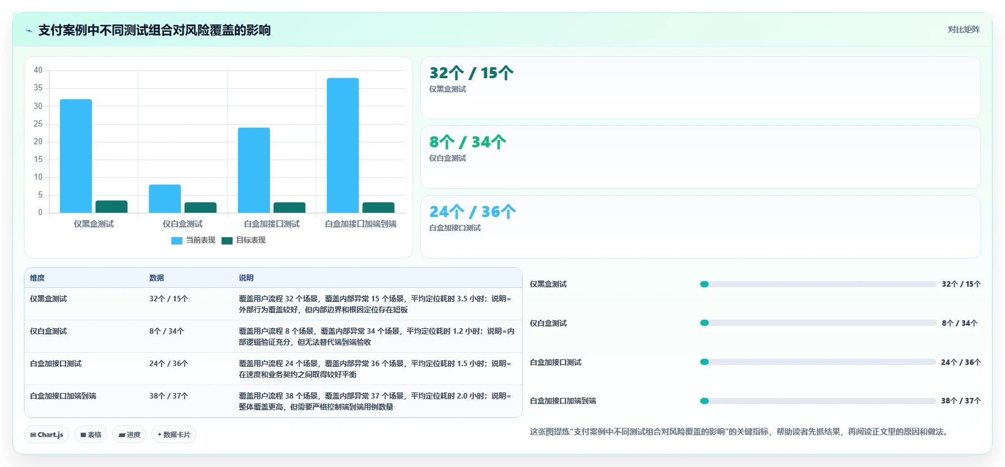Click the blue bar for 仅黑盒测试

[x=76, y=156]
